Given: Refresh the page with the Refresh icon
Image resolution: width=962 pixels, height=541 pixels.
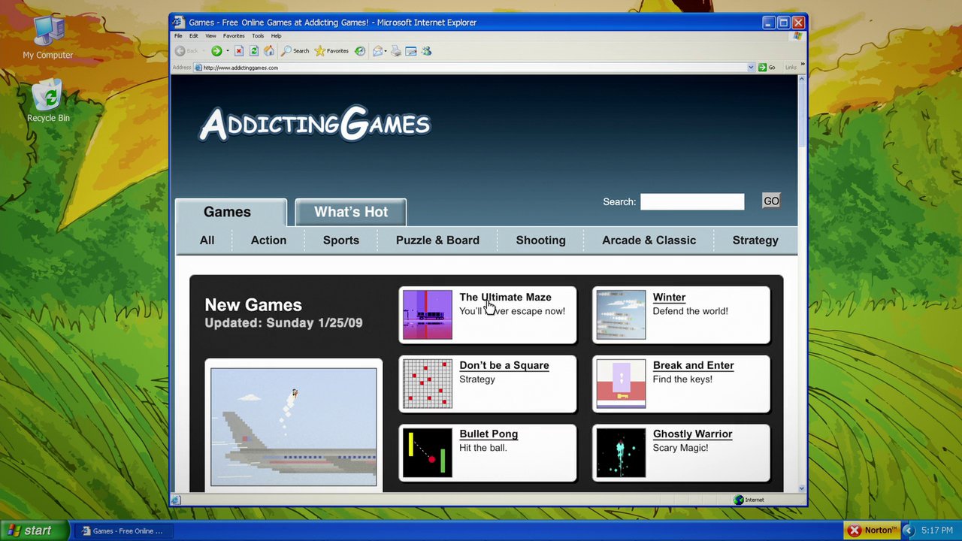Looking at the screenshot, I should click(254, 51).
